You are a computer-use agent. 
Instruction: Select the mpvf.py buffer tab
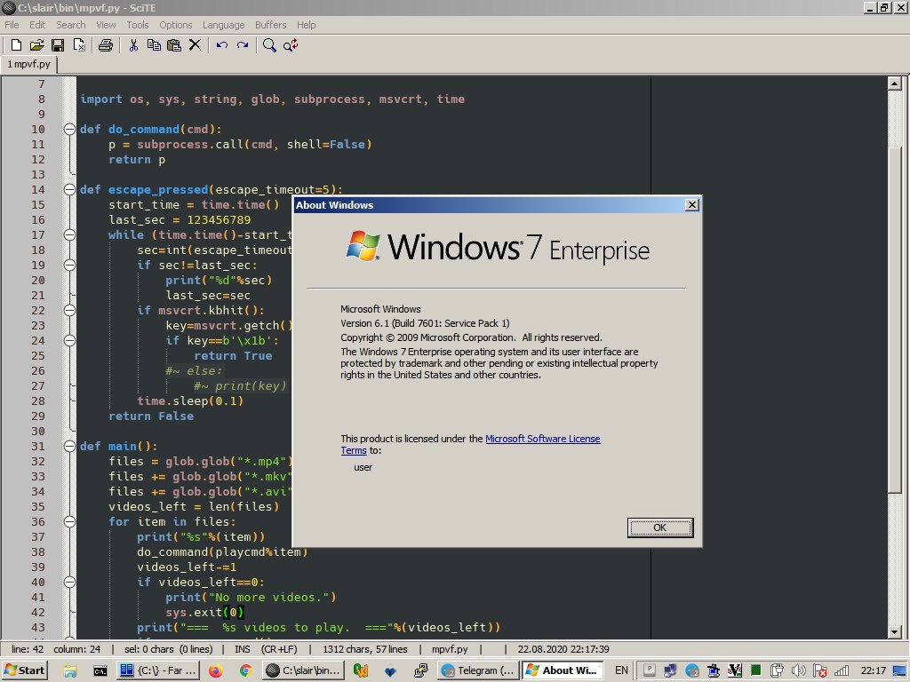[x=29, y=64]
